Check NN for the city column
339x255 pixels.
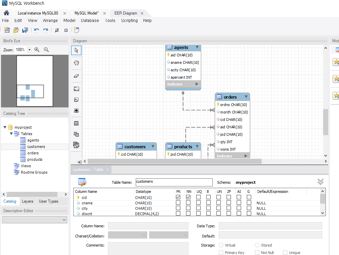(x=188, y=208)
